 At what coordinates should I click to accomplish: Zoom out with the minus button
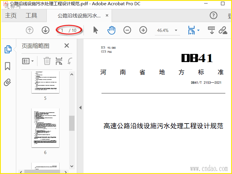click(127, 30)
